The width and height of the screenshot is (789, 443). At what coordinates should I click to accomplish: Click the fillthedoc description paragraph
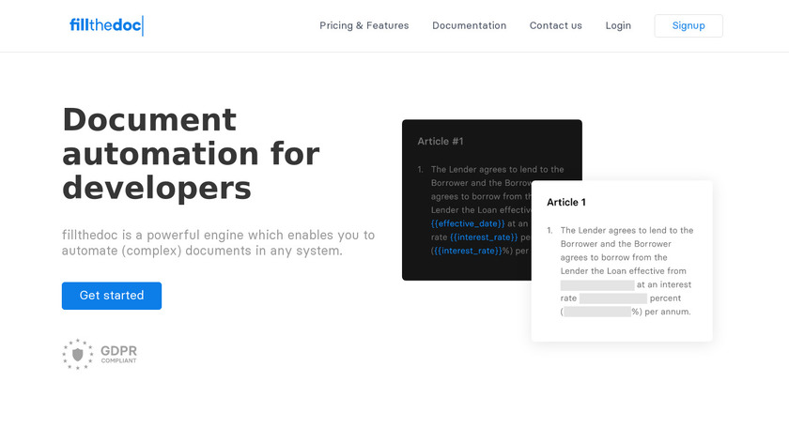[218, 243]
